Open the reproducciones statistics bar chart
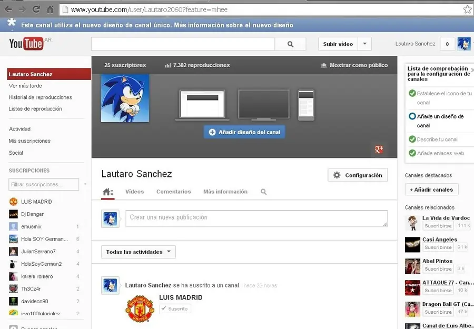This screenshot has height=329, width=474. coord(168,65)
